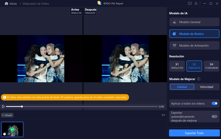Pick X2 7680x4320 resolution

(x=194, y=66)
